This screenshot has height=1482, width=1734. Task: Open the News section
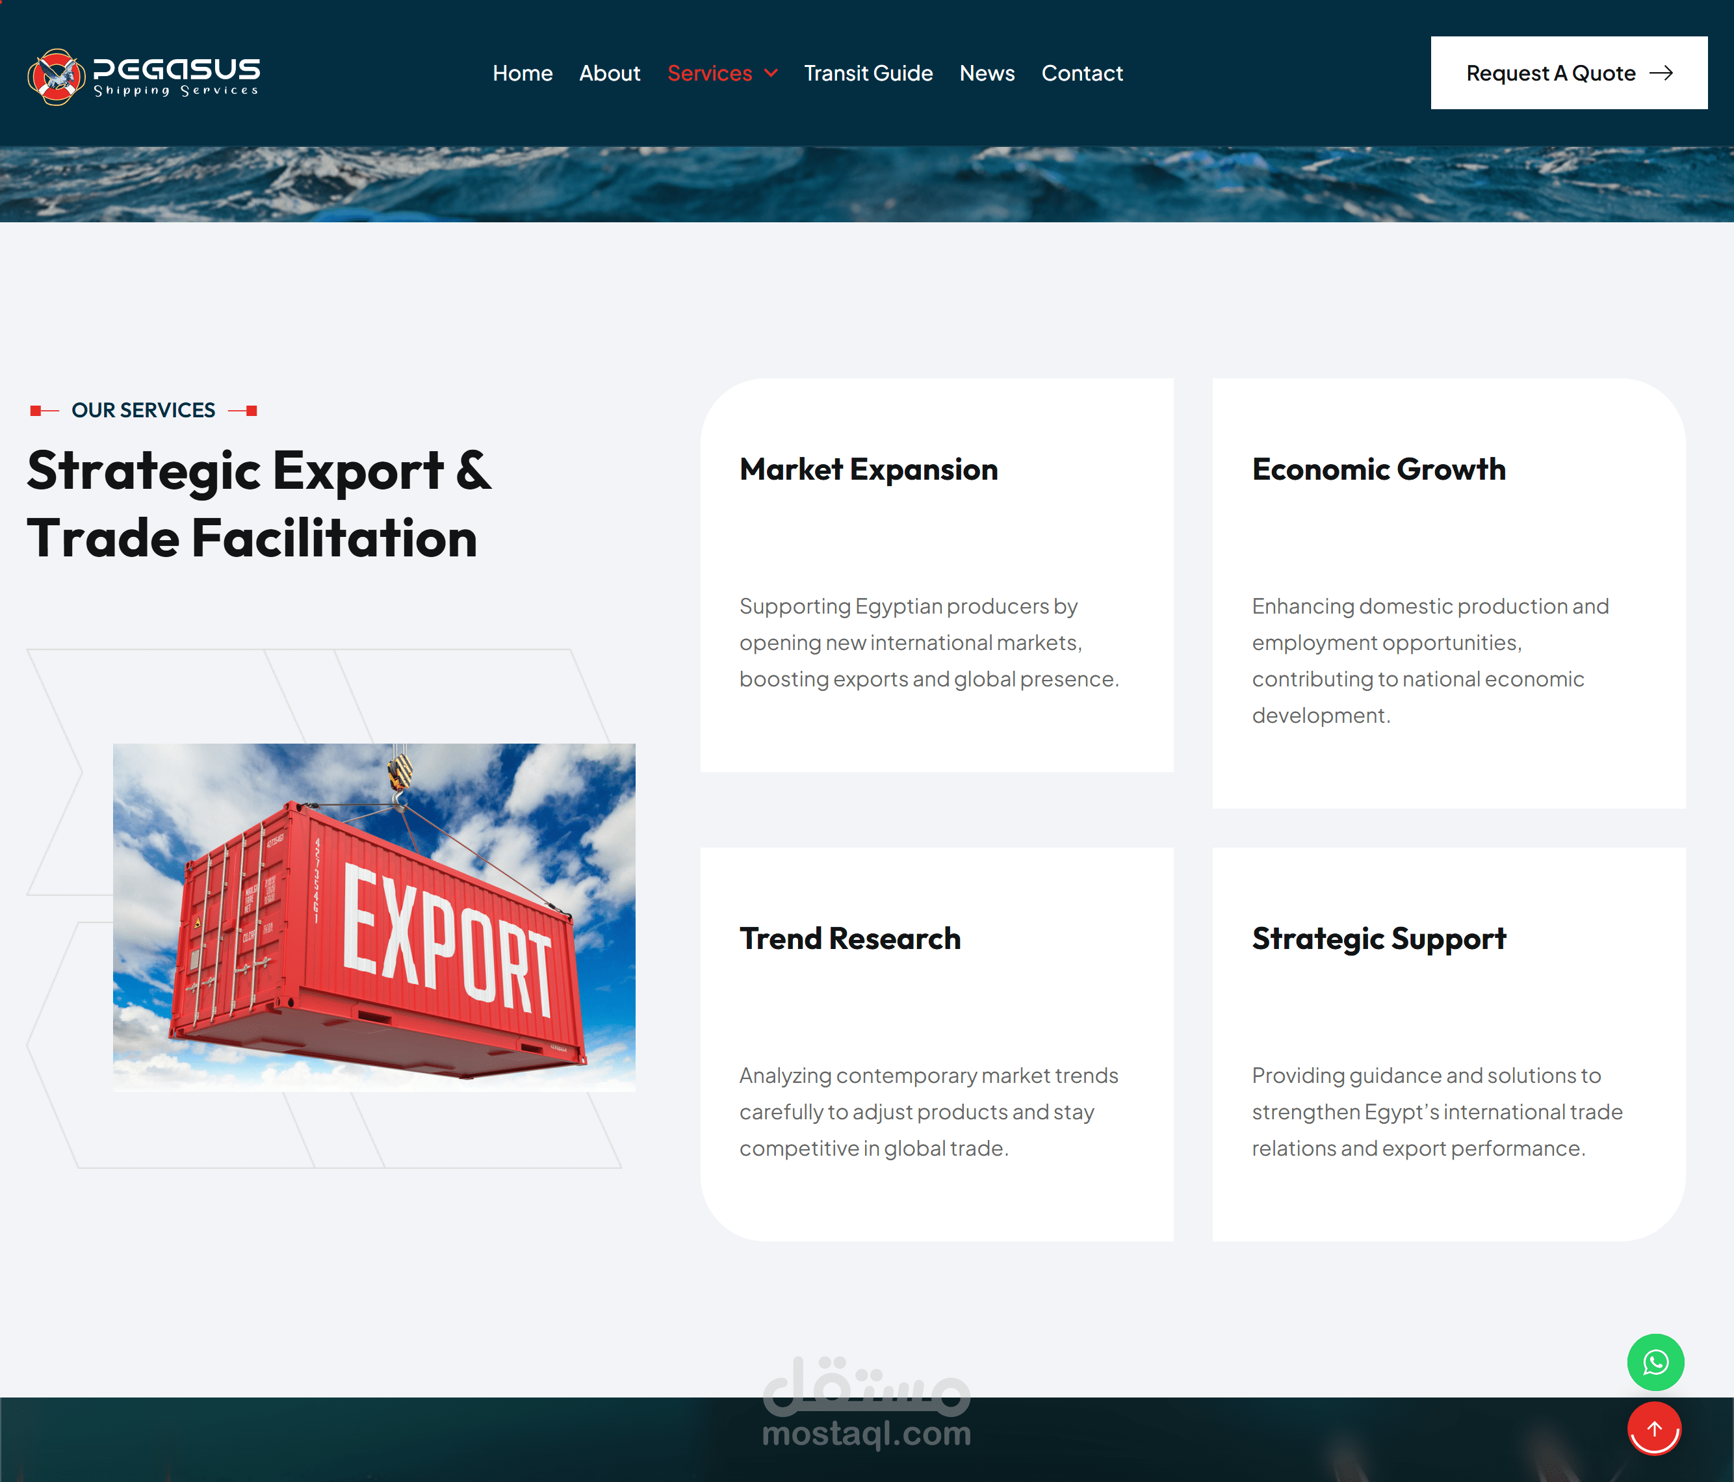click(987, 73)
